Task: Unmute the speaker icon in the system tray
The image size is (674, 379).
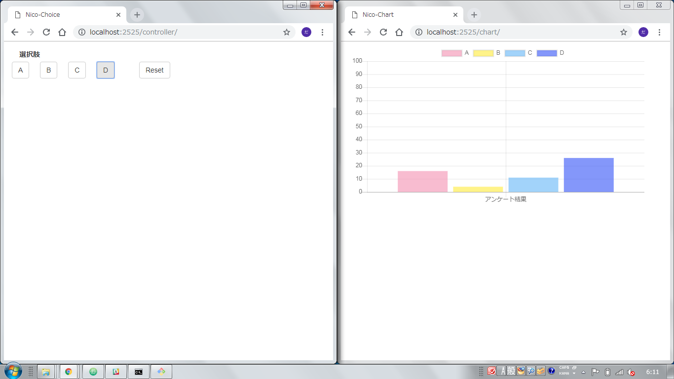Action: click(x=632, y=373)
